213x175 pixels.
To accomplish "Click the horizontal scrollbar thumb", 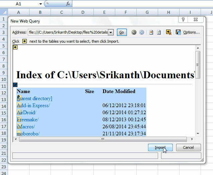I will click(x=103, y=139).
